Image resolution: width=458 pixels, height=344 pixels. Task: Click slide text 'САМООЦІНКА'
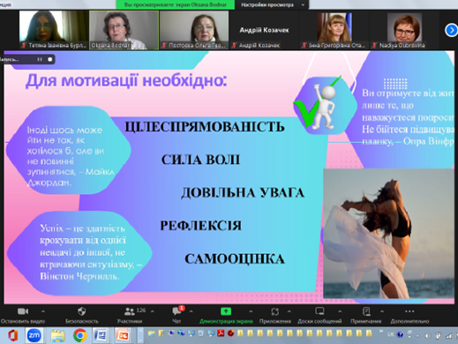(235, 259)
